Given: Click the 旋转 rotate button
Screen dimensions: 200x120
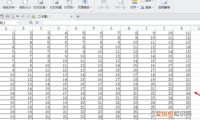Looking at the screenshot, I should (x=147, y=7).
